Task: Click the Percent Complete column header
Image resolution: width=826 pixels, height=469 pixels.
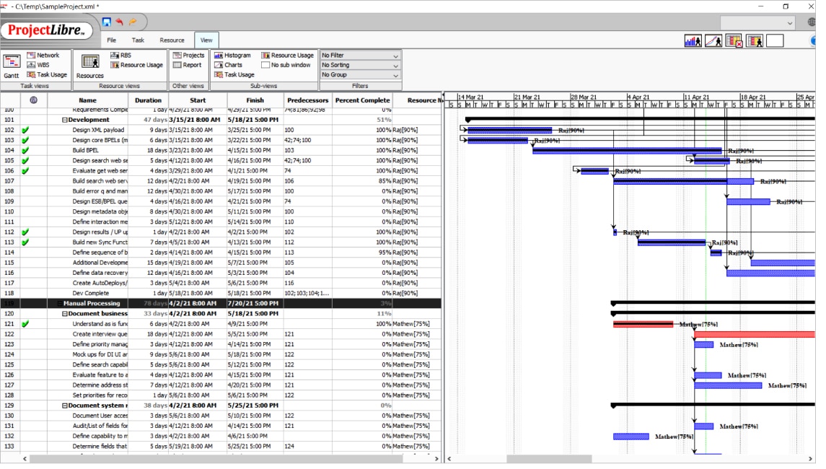Action: pos(362,100)
